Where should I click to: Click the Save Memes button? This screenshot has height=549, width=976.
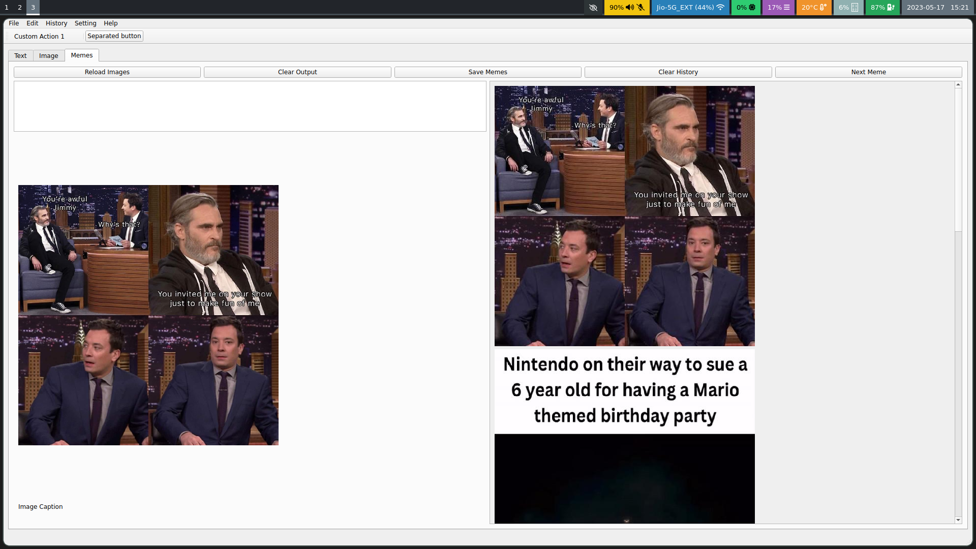tap(487, 72)
